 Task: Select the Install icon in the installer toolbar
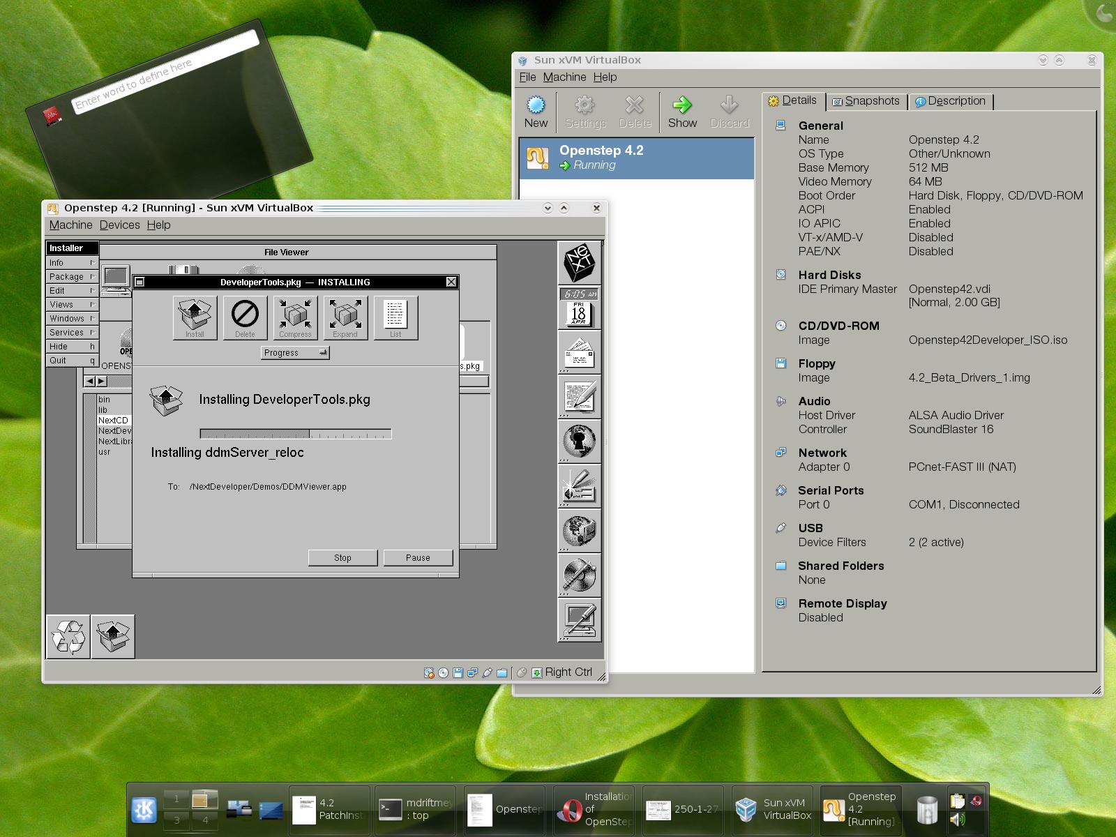pyautogui.click(x=193, y=317)
